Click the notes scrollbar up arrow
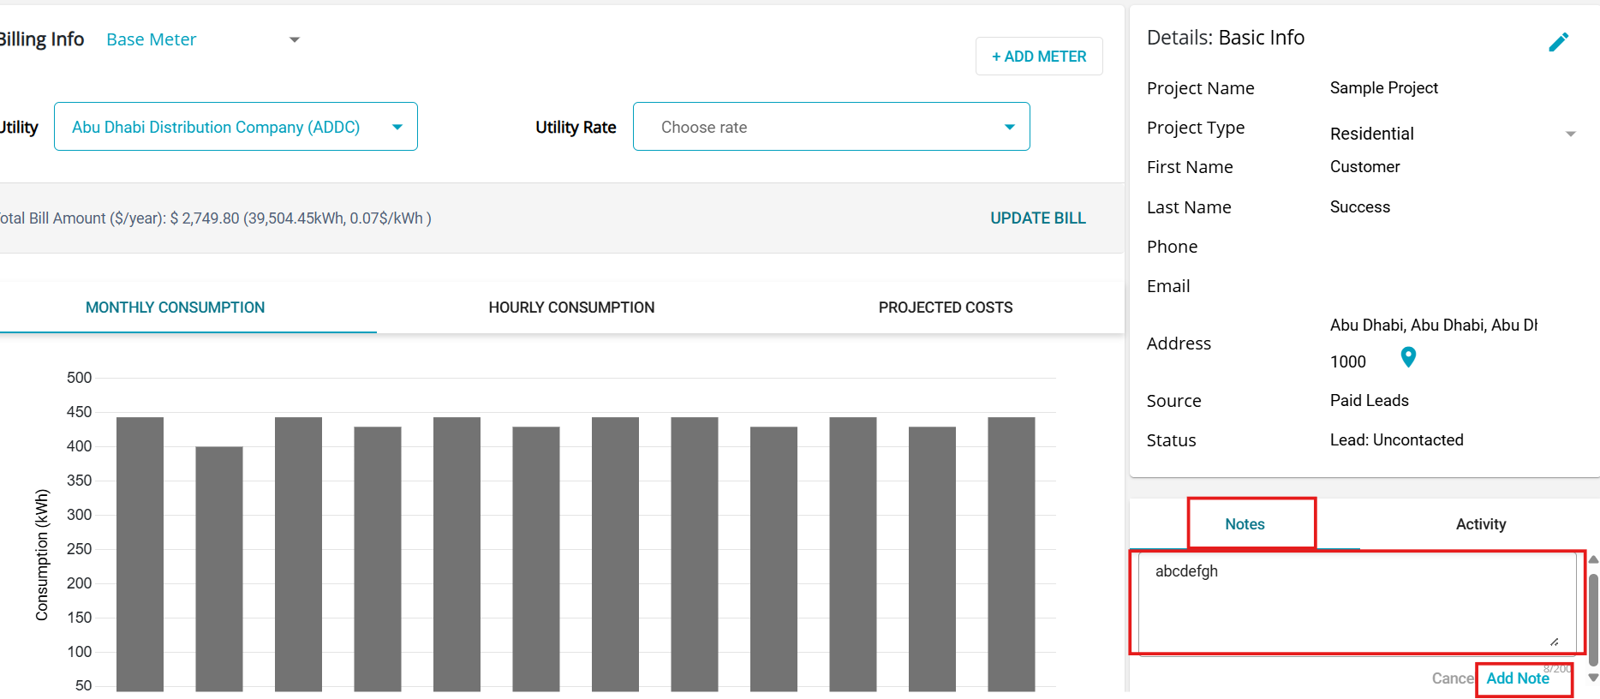Screen dimensions: 1600x699 click(1593, 559)
